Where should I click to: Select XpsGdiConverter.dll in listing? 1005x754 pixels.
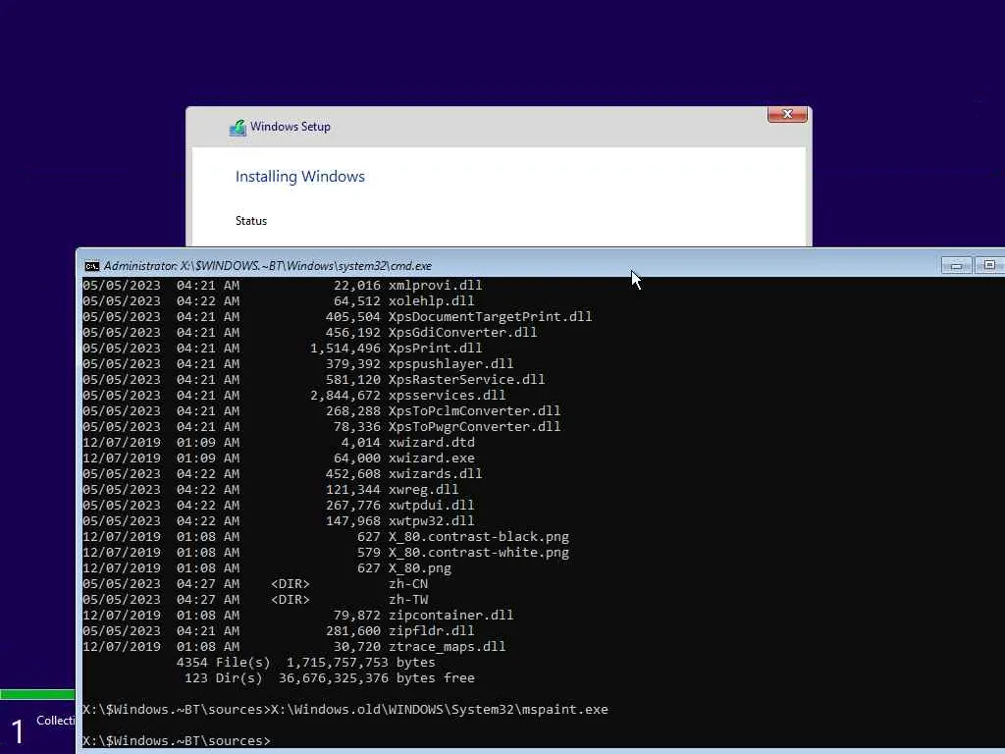click(x=463, y=332)
